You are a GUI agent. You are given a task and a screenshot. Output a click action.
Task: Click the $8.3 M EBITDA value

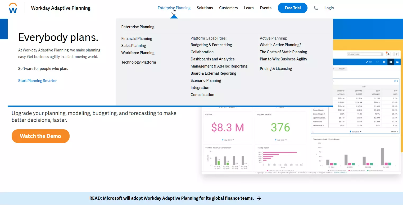(228, 128)
